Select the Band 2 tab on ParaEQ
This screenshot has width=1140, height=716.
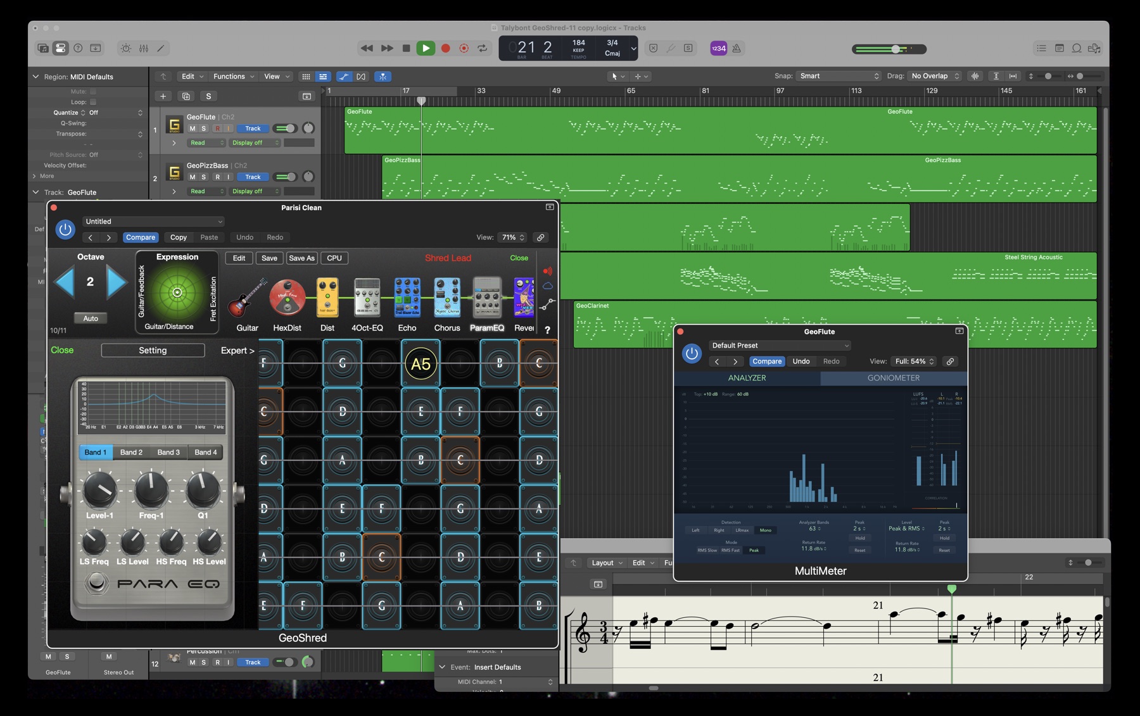131,452
